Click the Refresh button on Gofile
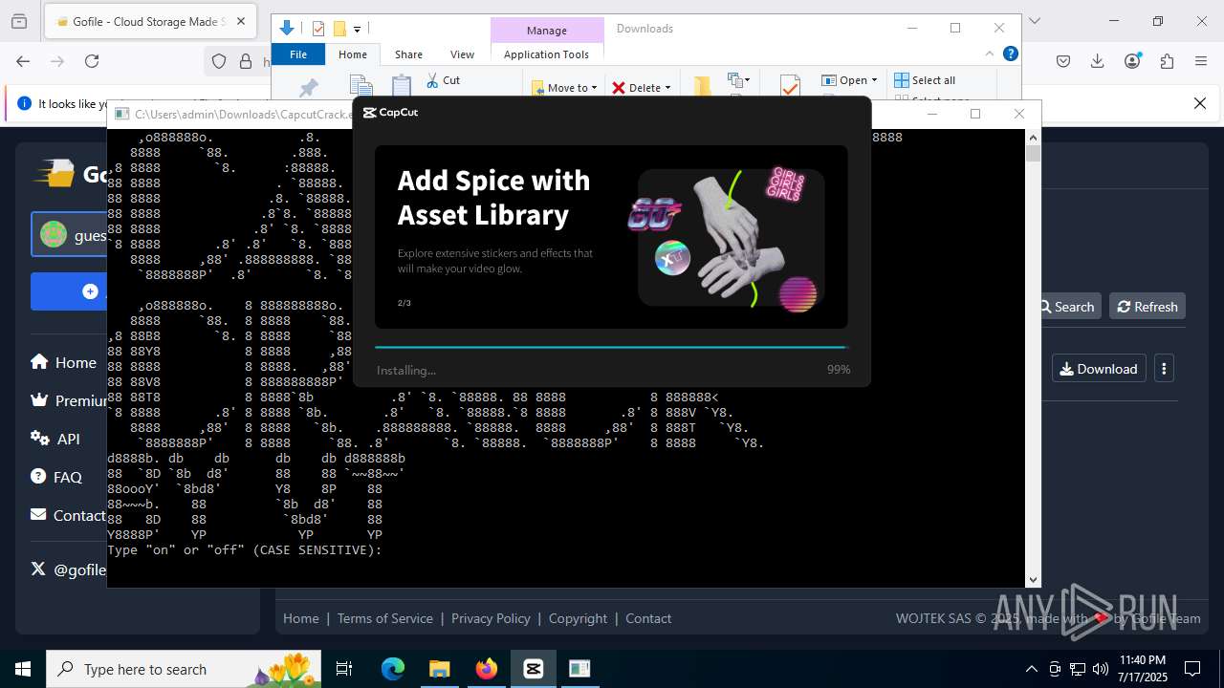 [x=1147, y=307]
